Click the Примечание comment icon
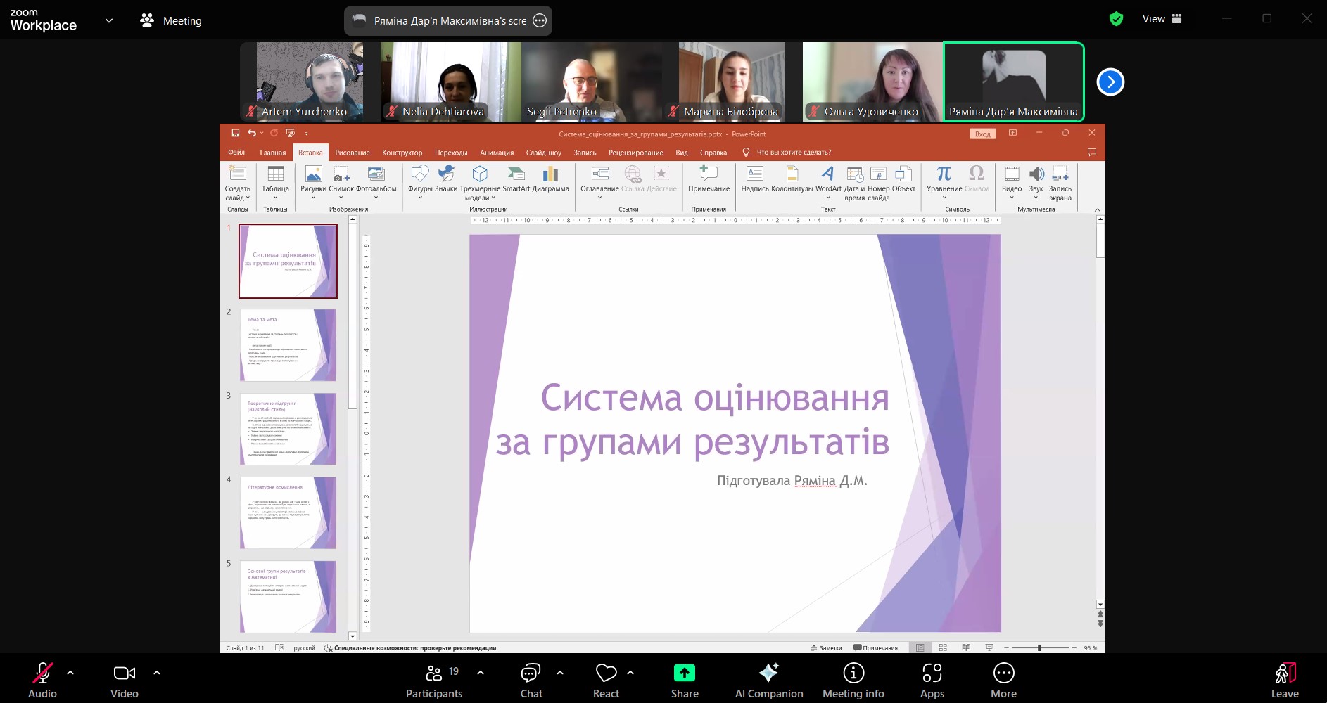The width and height of the screenshot is (1327, 703). tap(709, 174)
